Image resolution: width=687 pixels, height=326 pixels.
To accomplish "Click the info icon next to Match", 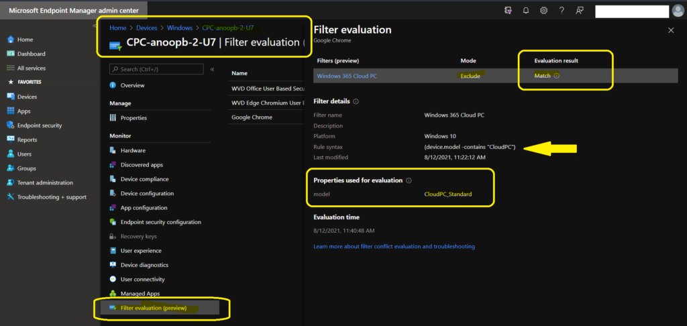I will click(556, 76).
